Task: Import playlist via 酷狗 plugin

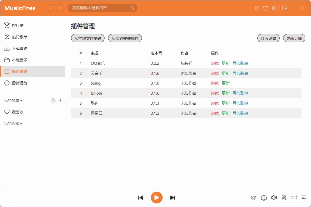Action: (240, 103)
